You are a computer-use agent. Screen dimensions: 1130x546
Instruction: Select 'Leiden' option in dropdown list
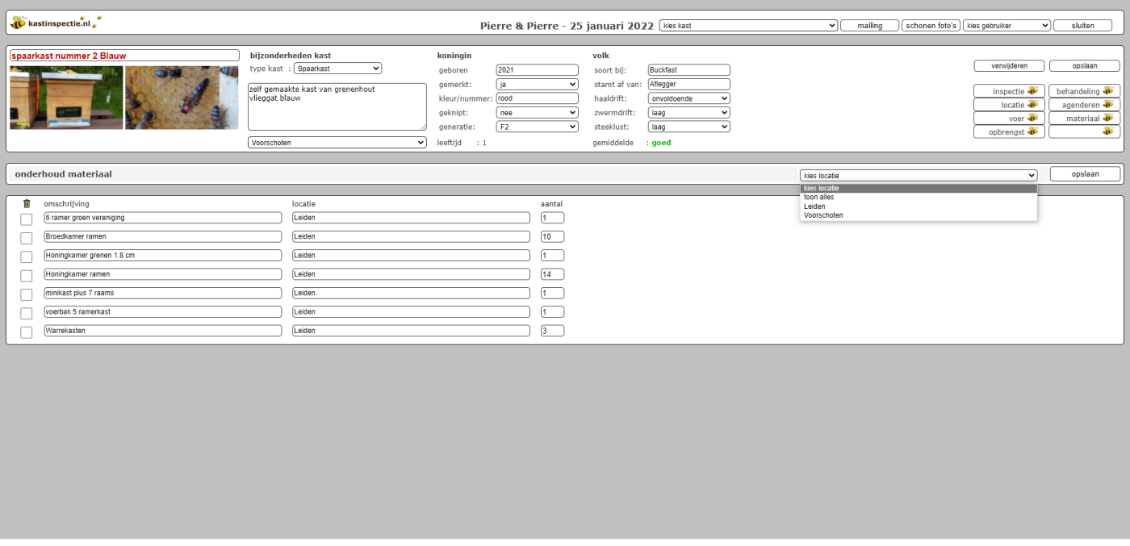pos(919,206)
